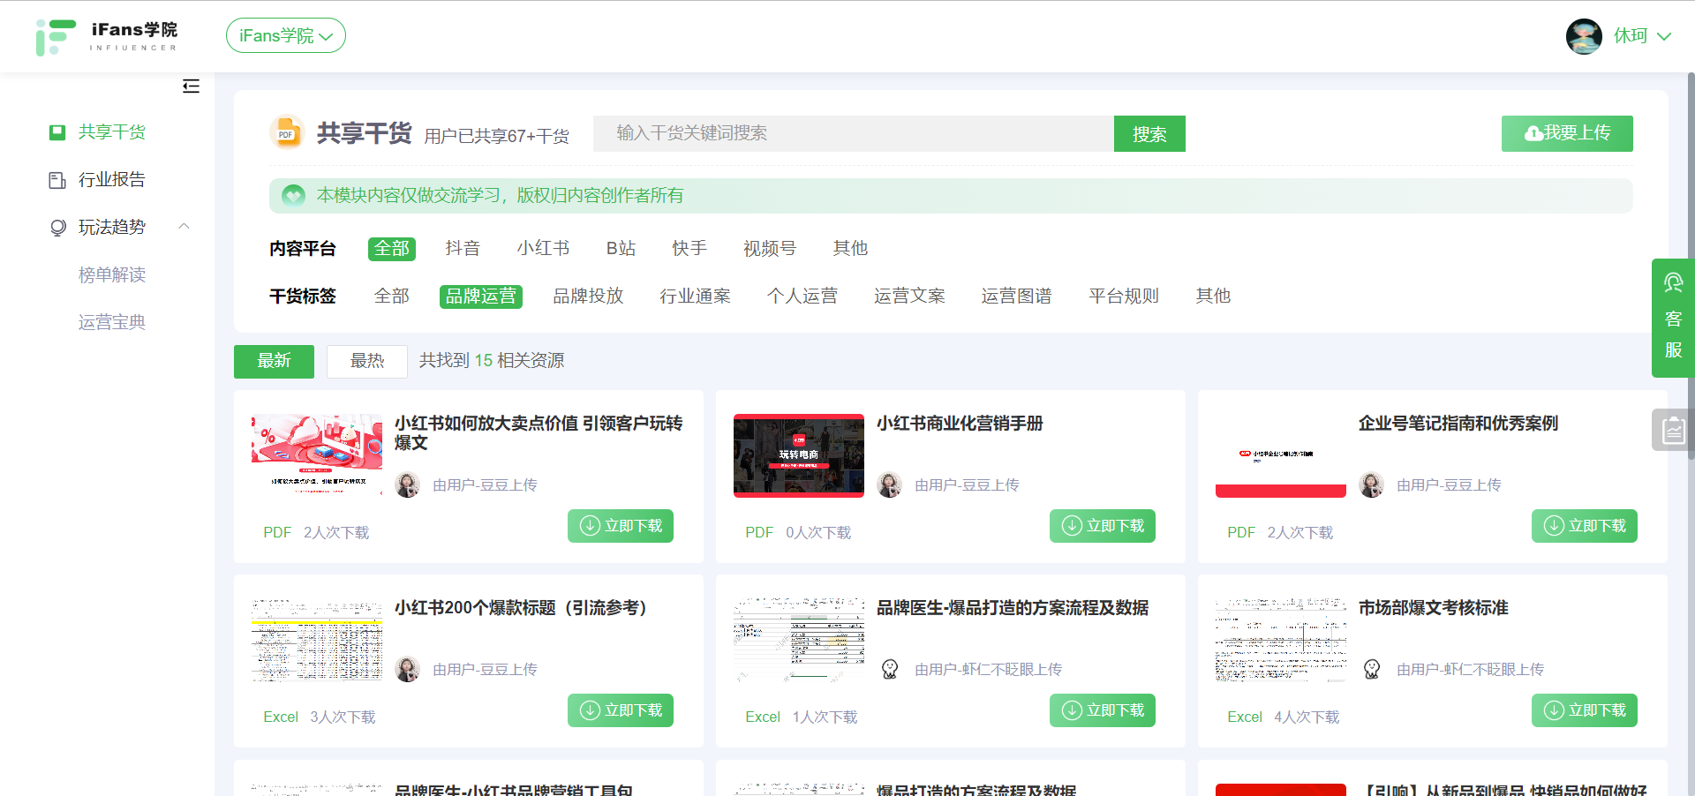Click the 输入干货关键词搜索 input field
1695x796 pixels.
(x=854, y=133)
